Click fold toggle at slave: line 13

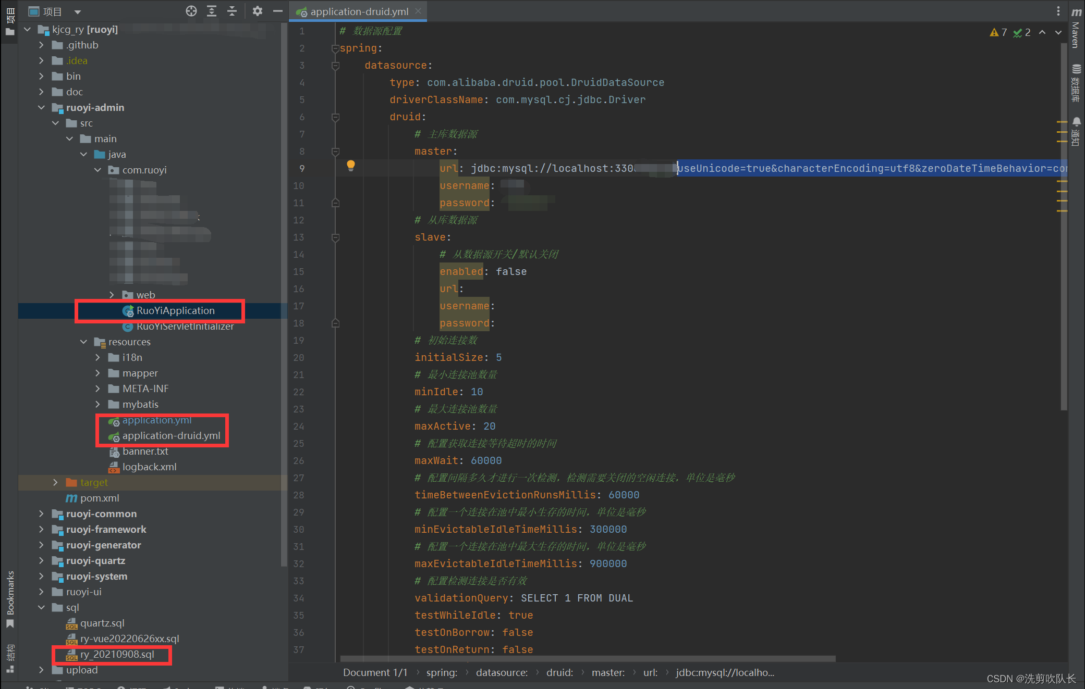(335, 237)
